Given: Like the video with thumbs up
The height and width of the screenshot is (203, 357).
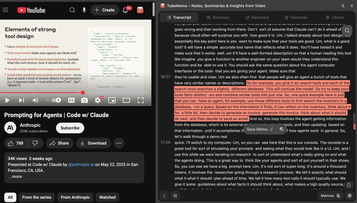Looking at the screenshot, I should click(16, 143).
